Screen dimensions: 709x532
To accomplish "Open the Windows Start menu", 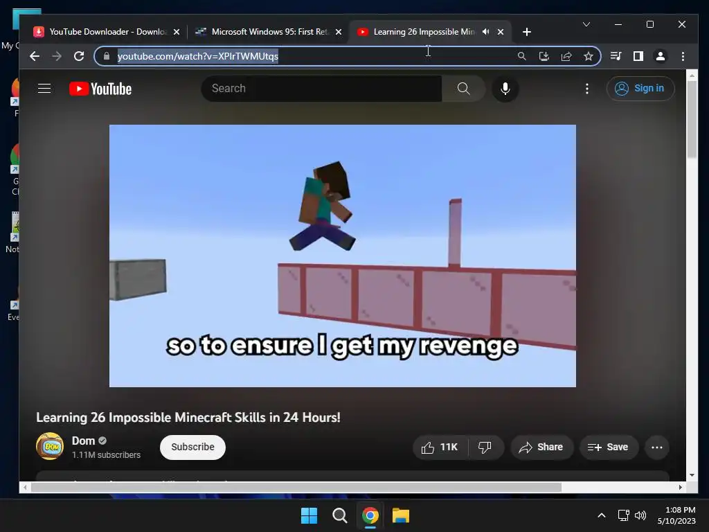I will [309, 515].
